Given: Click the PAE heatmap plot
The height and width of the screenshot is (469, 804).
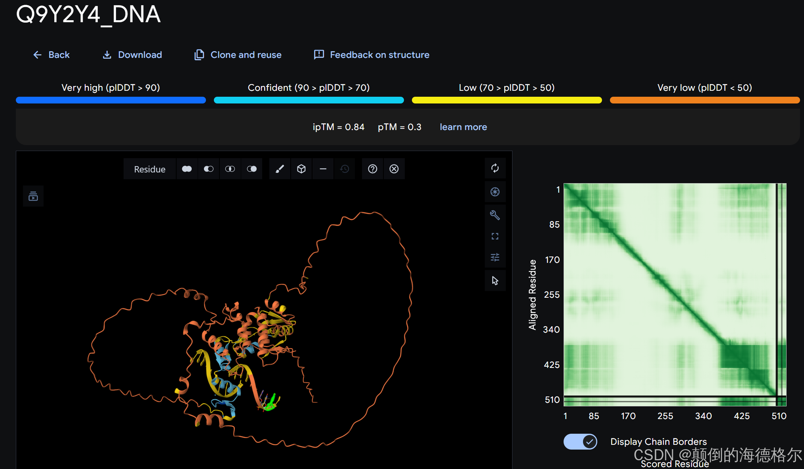Looking at the screenshot, I should [674, 294].
